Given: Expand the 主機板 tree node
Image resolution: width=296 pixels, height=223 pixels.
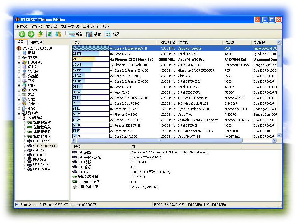Looking at the screenshot, I should [x=19, y=58].
